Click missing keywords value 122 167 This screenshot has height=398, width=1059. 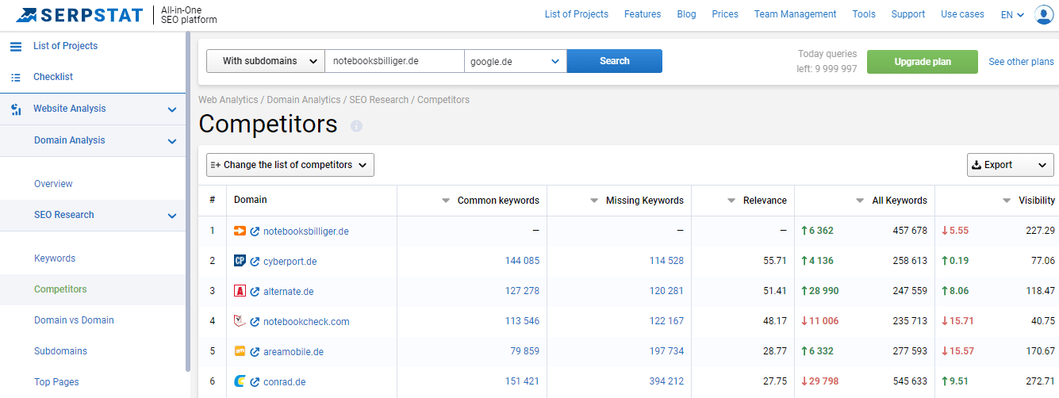pyautogui.click(x=666, y=321)
